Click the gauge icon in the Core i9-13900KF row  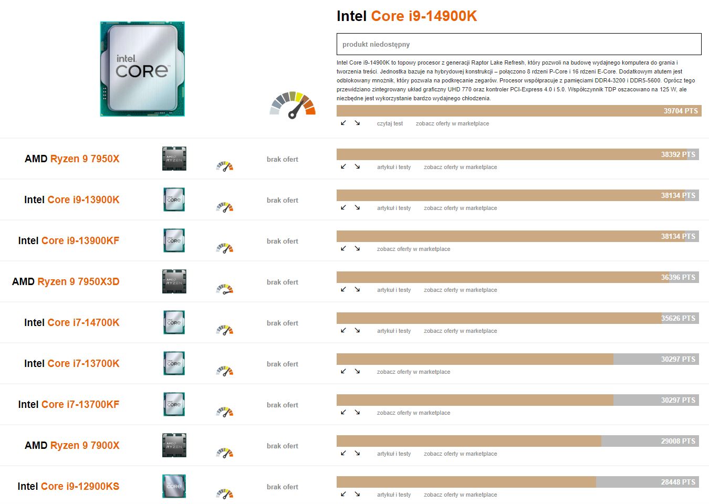[224, 248]
